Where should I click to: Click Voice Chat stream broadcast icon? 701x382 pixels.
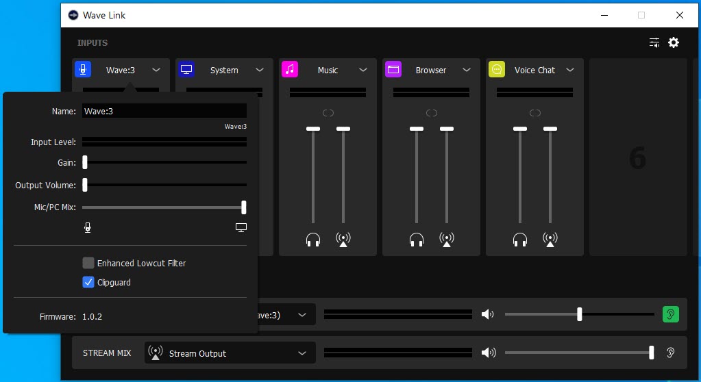tap(550, 240)
